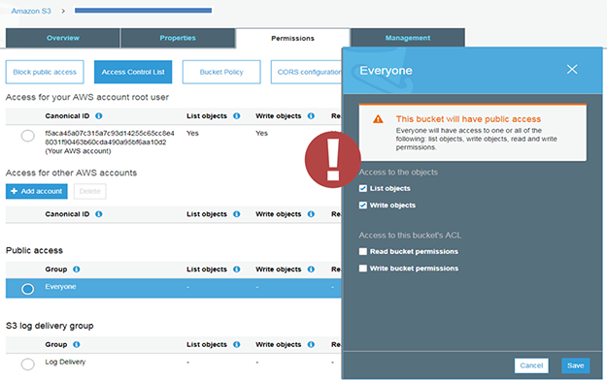Click the Add account button

[36, 191]
